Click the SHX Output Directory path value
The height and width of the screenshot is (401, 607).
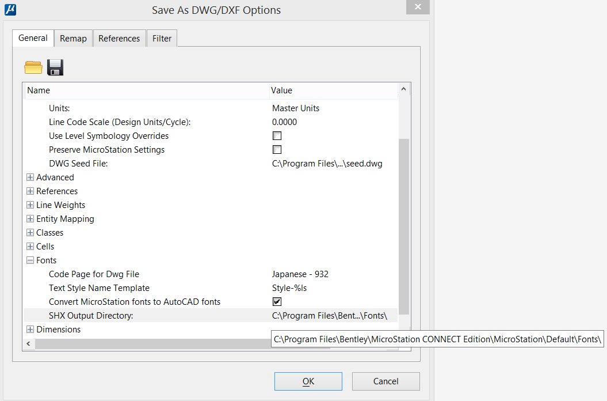(x=330, y=316)
